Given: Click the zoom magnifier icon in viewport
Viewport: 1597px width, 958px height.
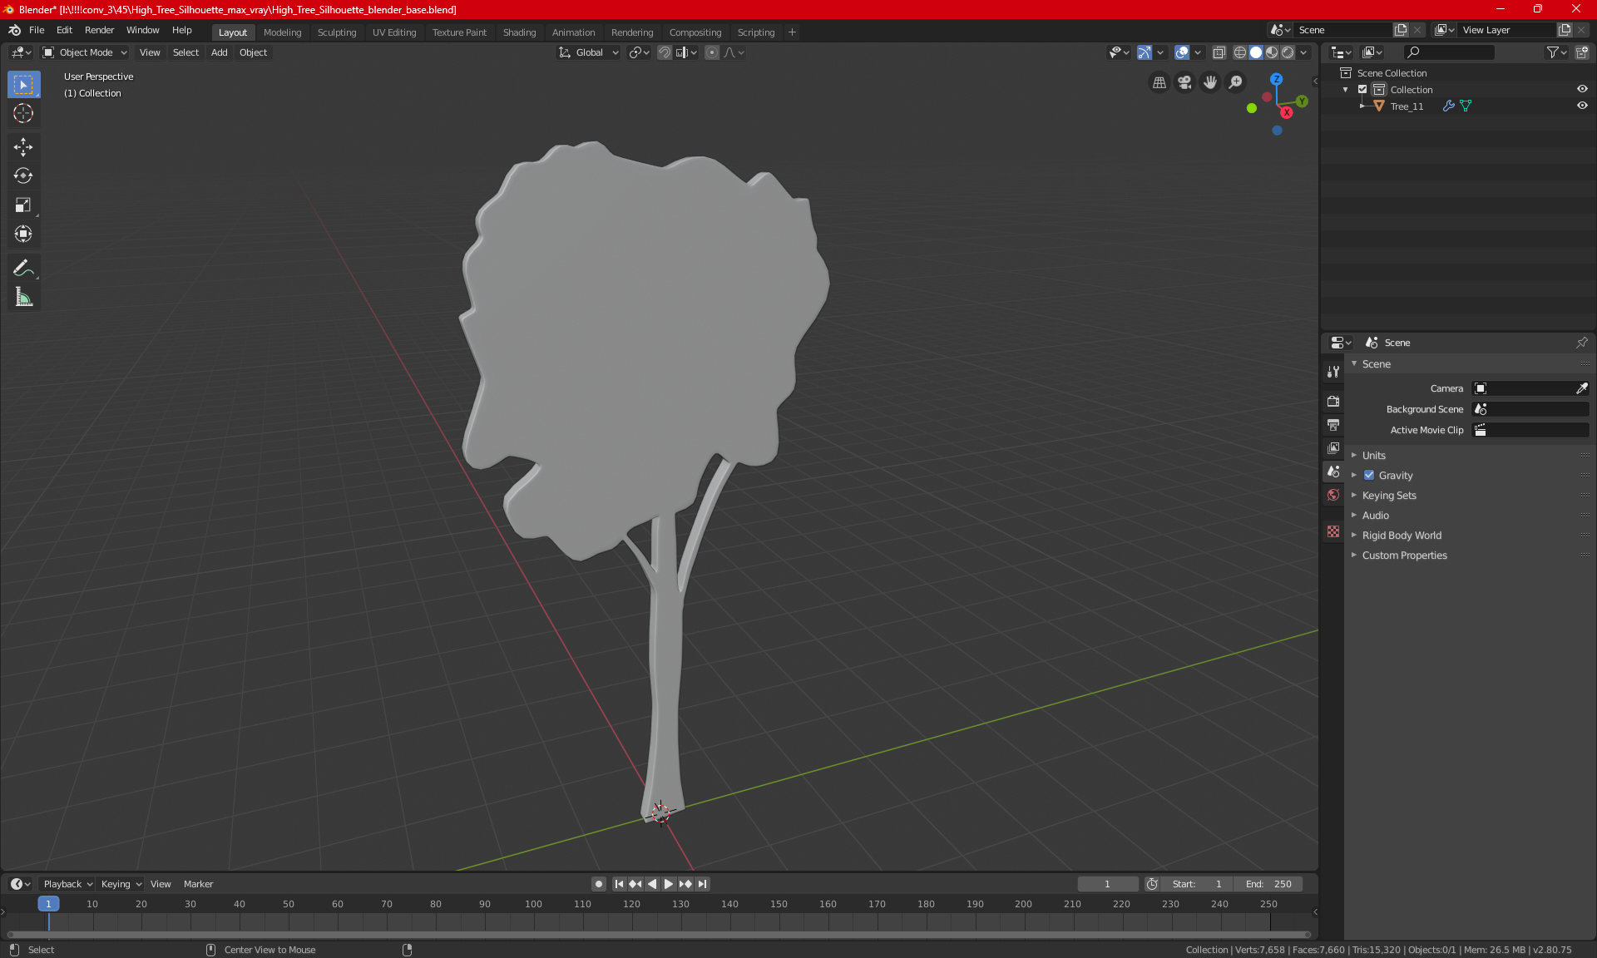Looking at the screenshot, I should pos(1236,82).
